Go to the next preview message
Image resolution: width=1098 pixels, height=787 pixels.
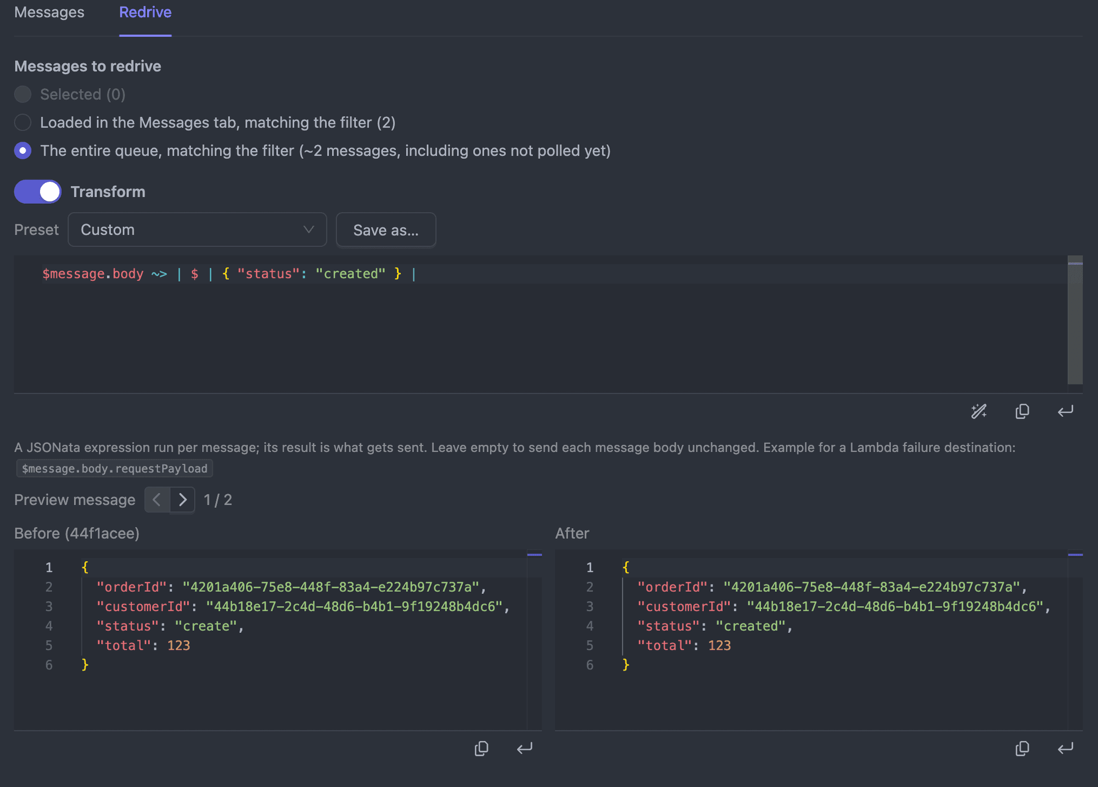point(182,500)
